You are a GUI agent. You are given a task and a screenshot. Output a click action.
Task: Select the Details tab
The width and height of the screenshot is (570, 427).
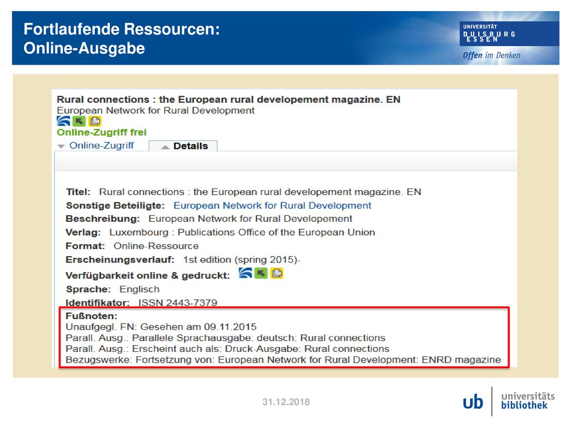click(x=183, y=146)
